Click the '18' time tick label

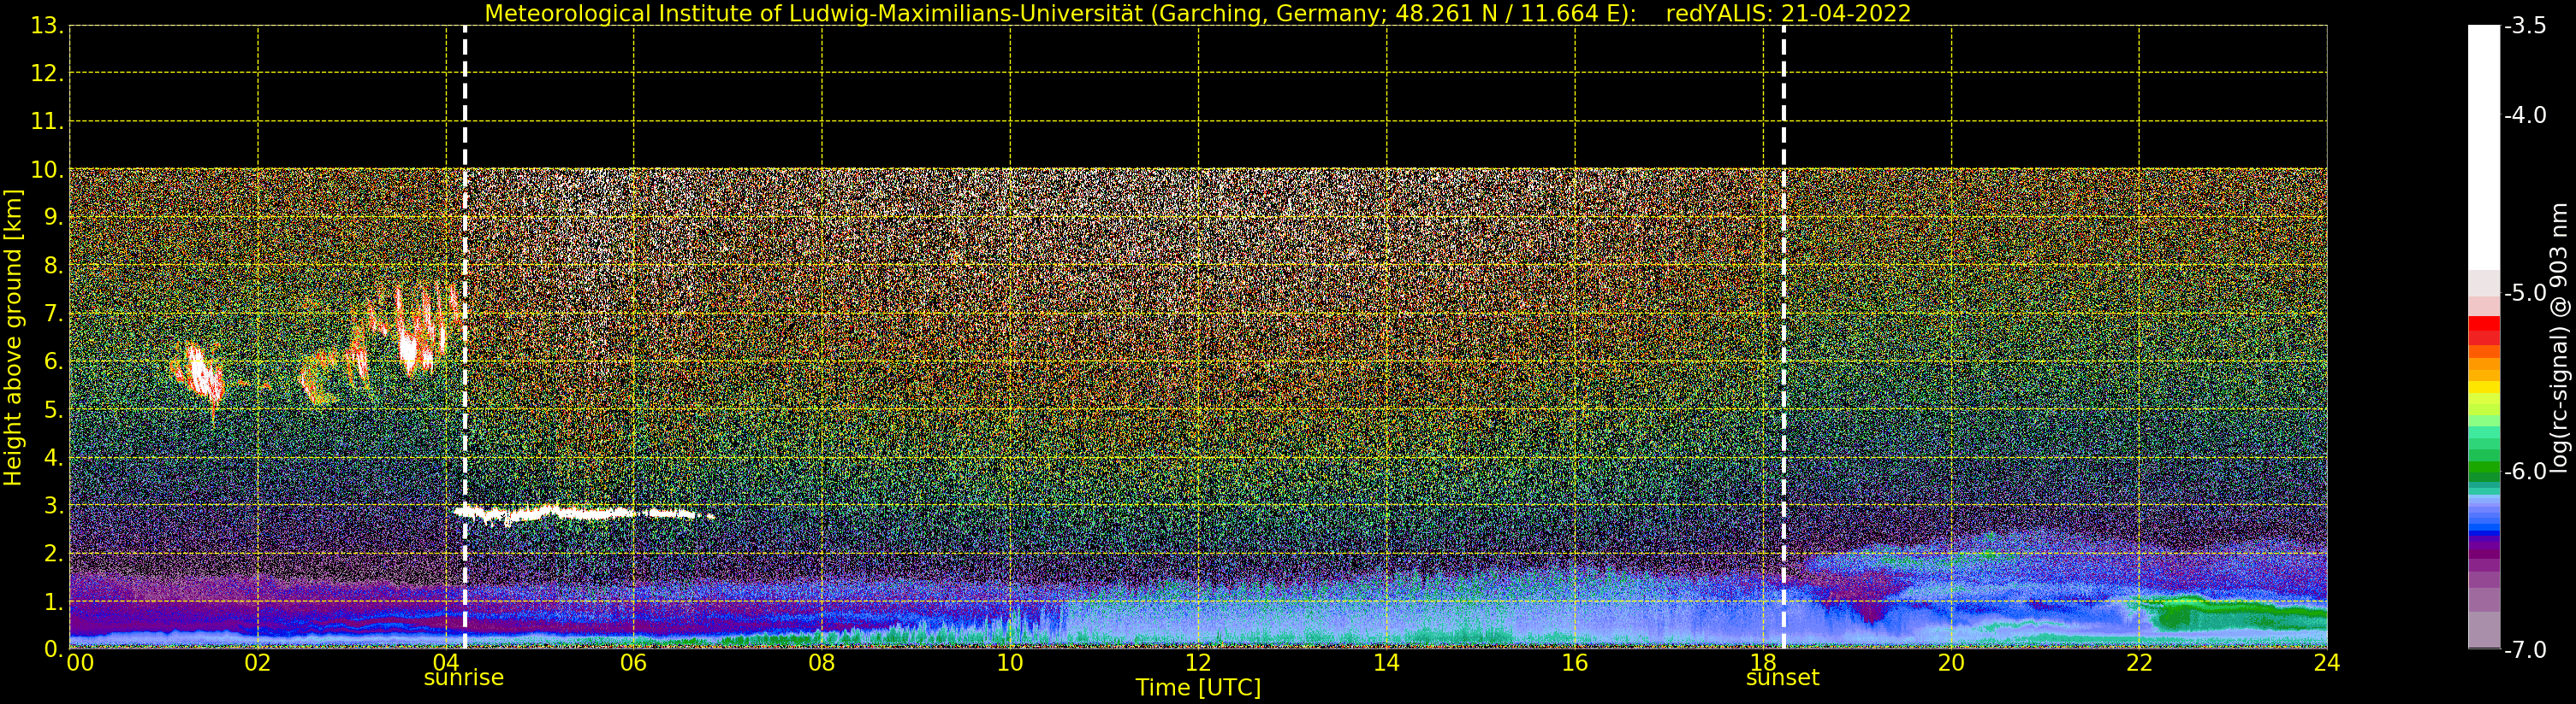tap(1763, 663)
